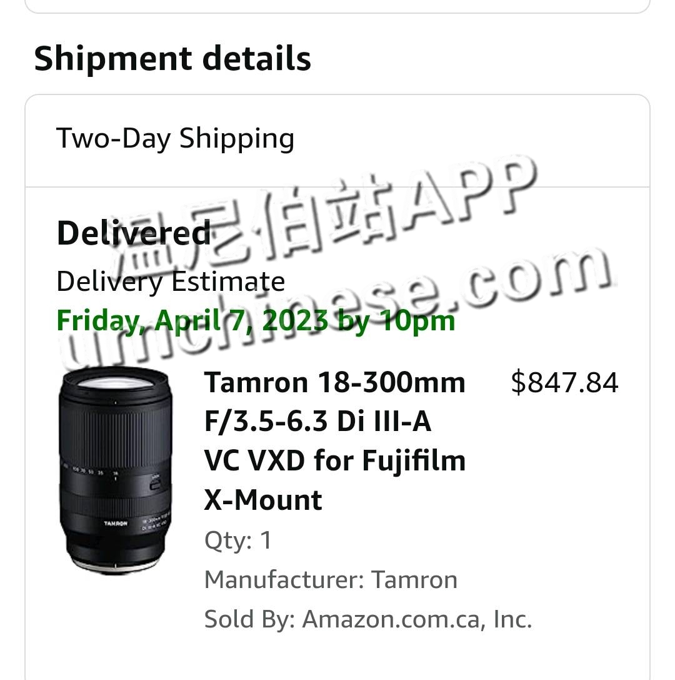This screenshot has height=680, width=675.
Task: Select the Shipment details heading
Action: click(172, 58)
